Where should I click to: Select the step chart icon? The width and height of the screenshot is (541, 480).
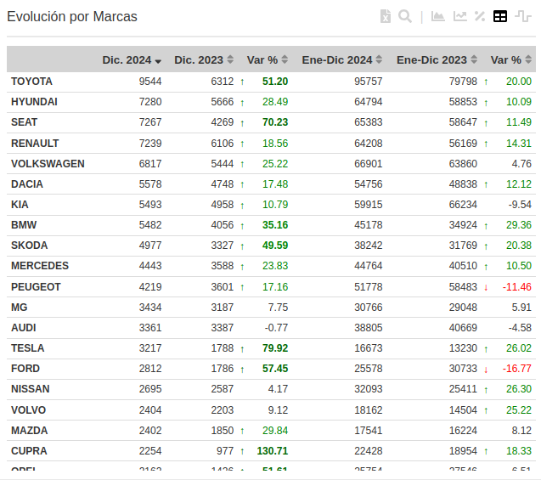[x=522, y=16]
